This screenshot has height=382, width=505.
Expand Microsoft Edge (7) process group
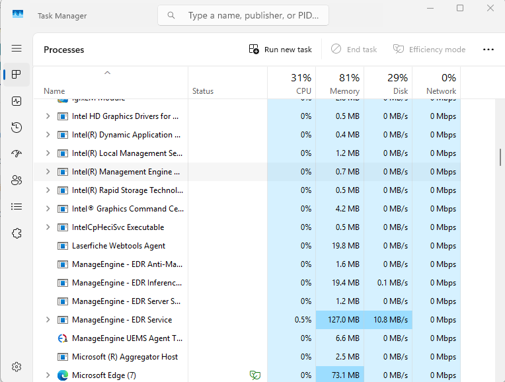[x=47, y=375]
